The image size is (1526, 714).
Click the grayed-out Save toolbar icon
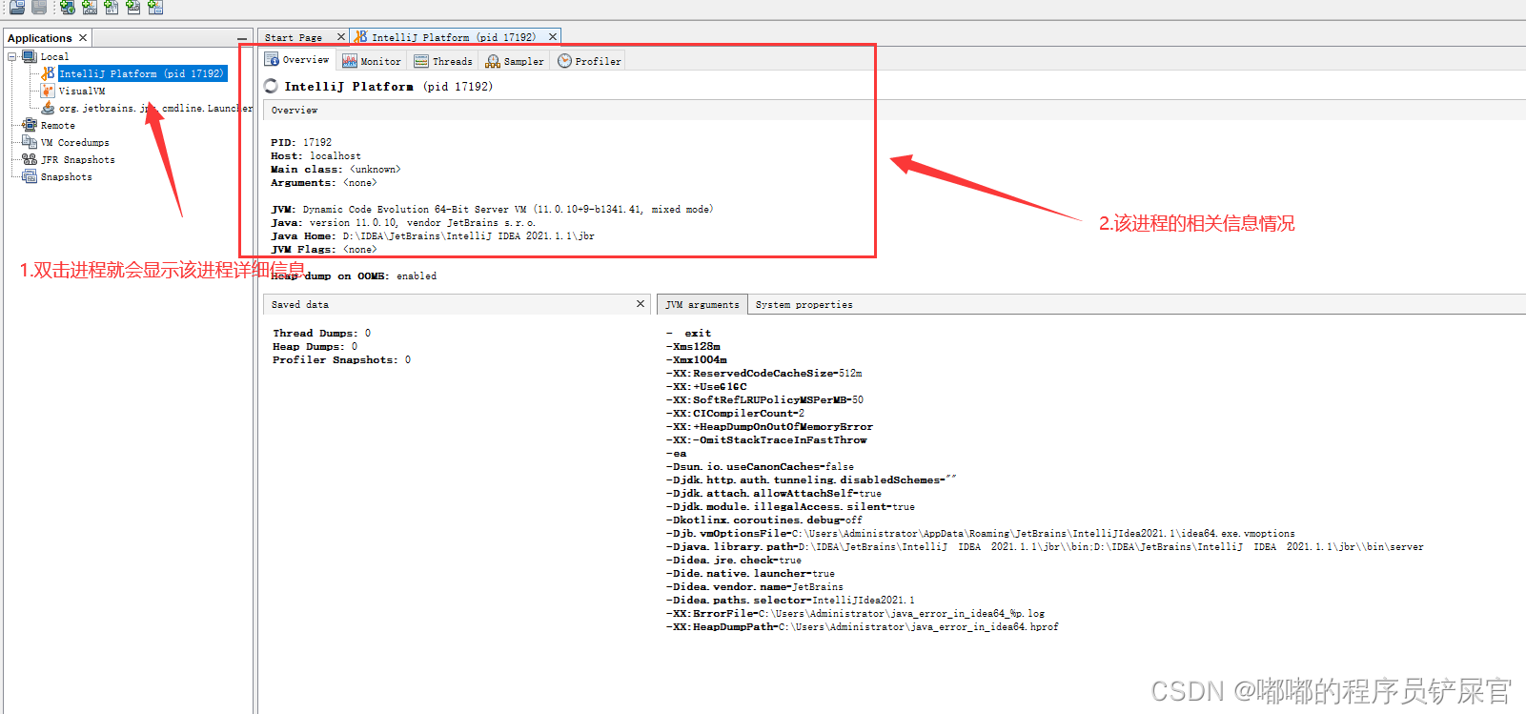click(x=39, y=8)
